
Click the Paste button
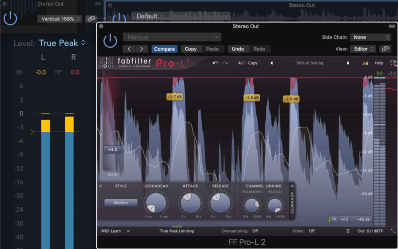click(x=213, y=49)
